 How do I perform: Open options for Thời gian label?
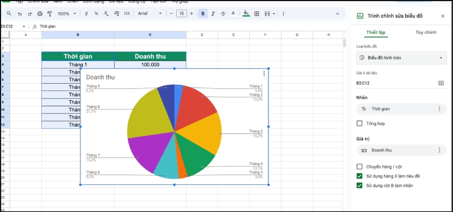click(x=439, y=109)
